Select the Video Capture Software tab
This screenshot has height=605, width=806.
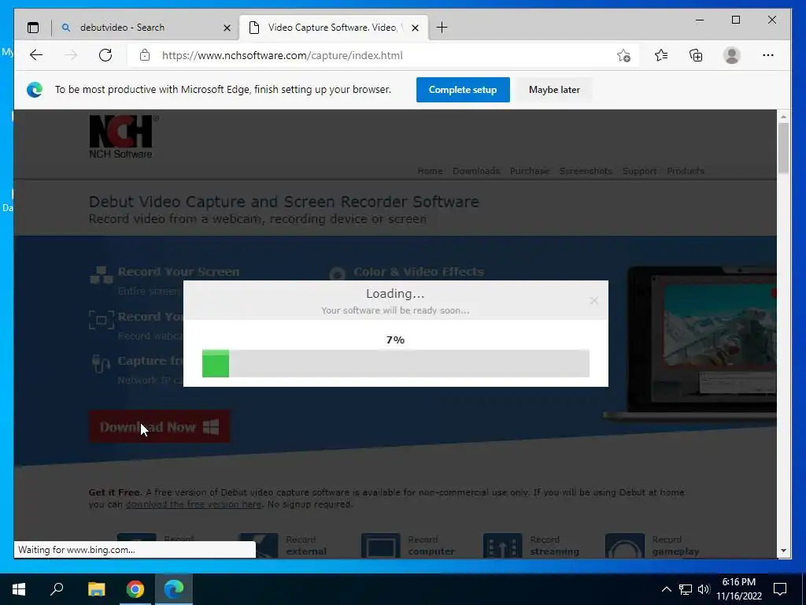332,28
